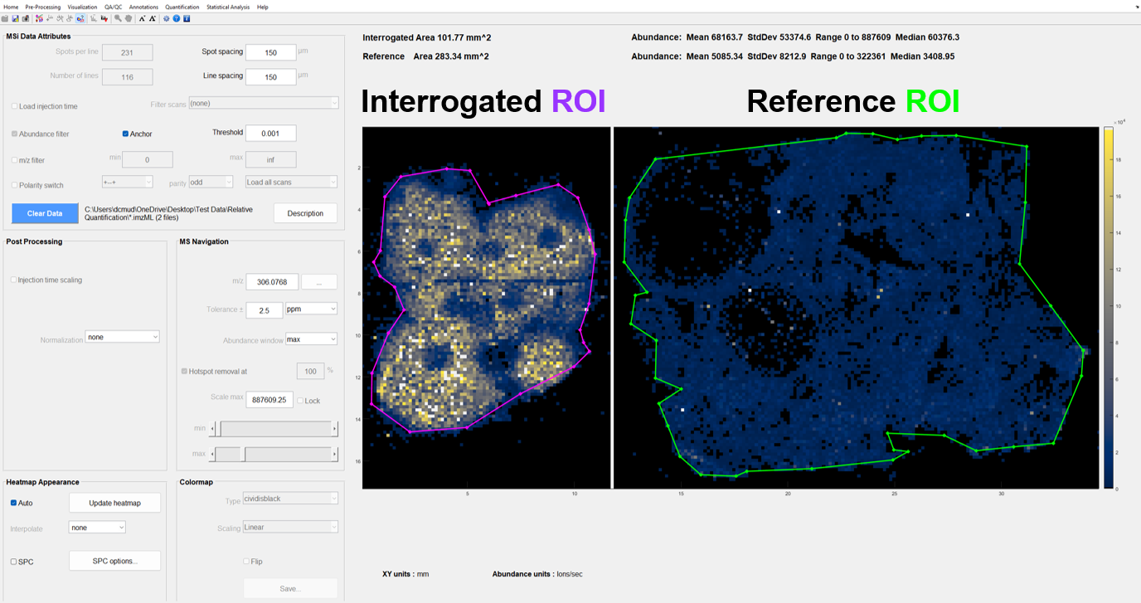Open the Statistical Analysis menu

[228, 7]
